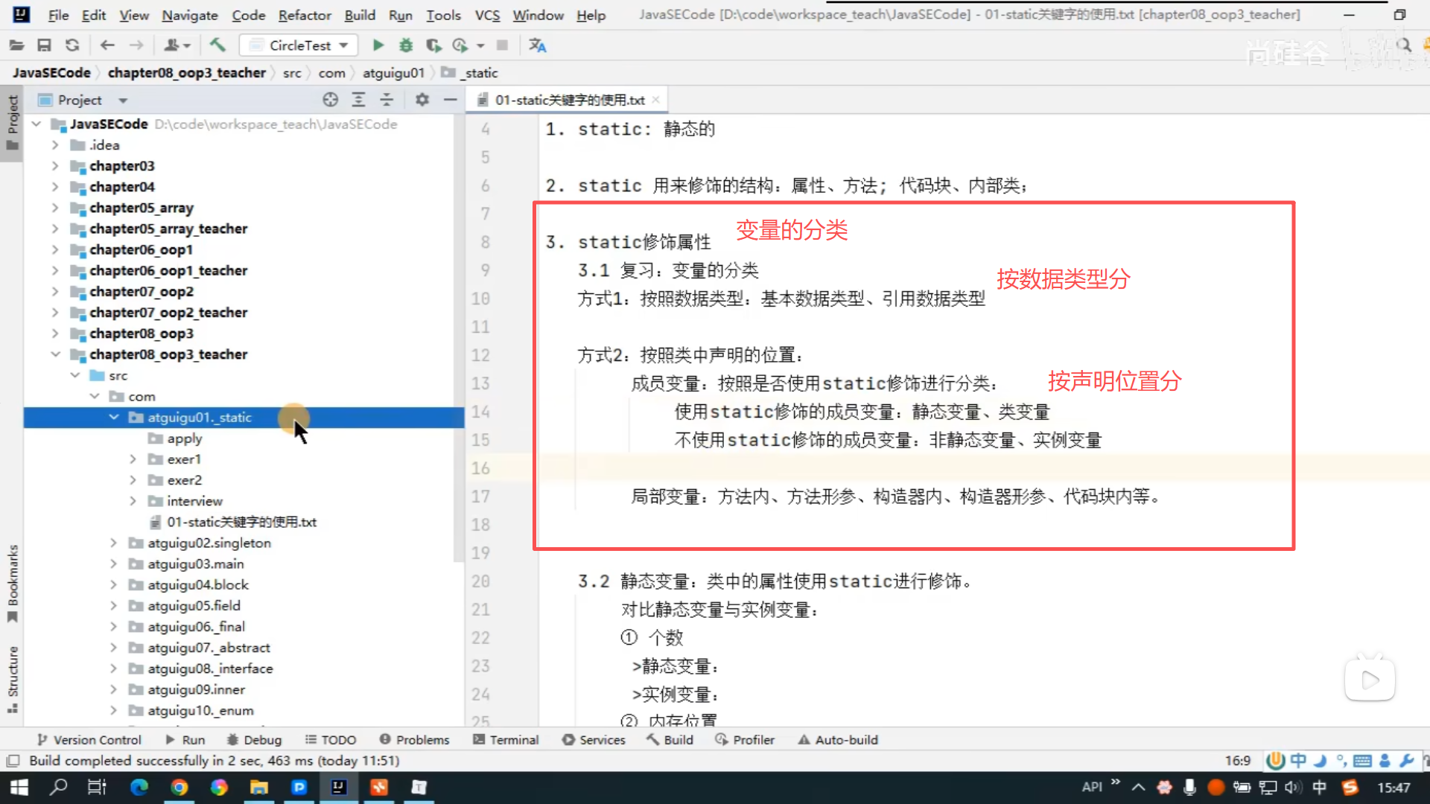Click the green Run button in toolbar
This screenshot has width=1430, height=804.
378,45
